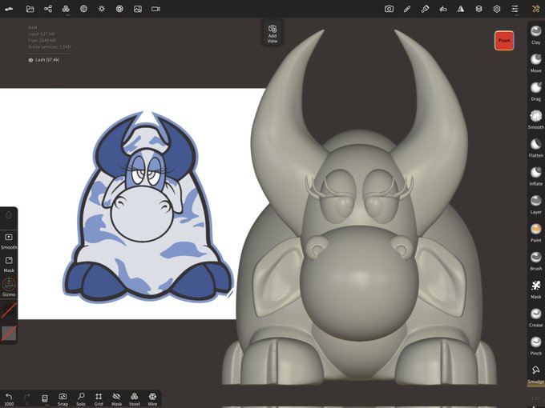
Task: Open the Background image menu
Action: (x=138, y=9)
